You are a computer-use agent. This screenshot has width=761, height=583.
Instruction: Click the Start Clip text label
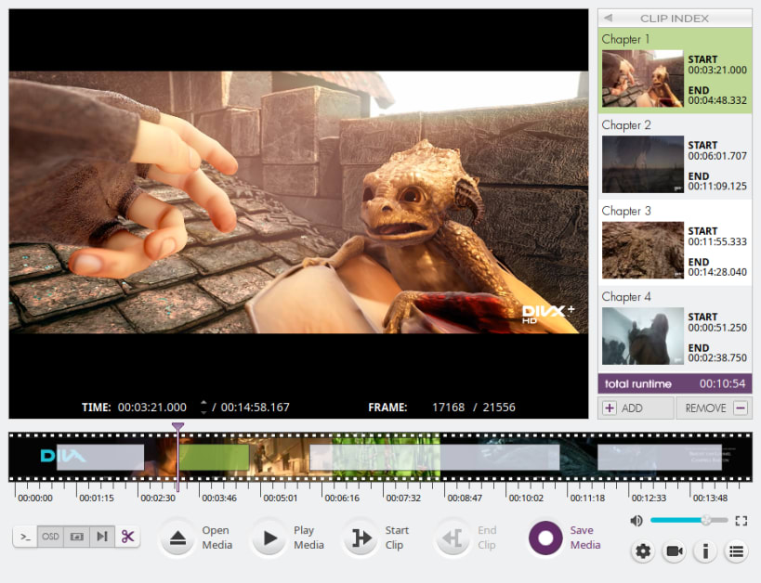(x=397, y=538)
